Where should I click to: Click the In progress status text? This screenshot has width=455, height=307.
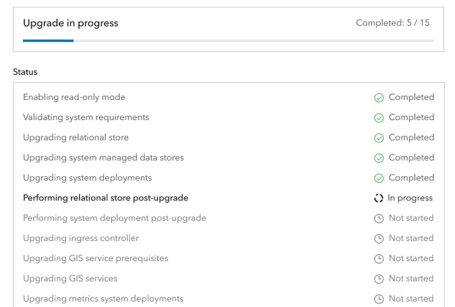[410, 198]
